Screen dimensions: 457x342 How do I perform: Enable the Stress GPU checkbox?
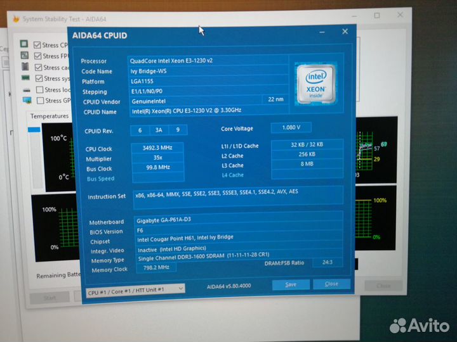click(40, 101)
